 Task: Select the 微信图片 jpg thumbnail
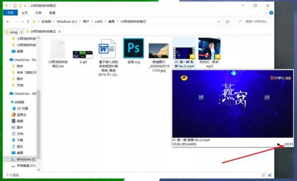tap(158, 51)
